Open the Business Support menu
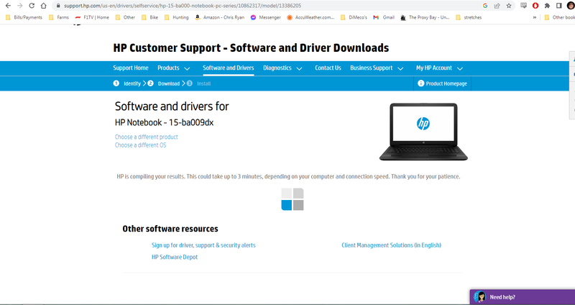Image resolution: width=575 pixels, height=305 pixels. point(371,68)
